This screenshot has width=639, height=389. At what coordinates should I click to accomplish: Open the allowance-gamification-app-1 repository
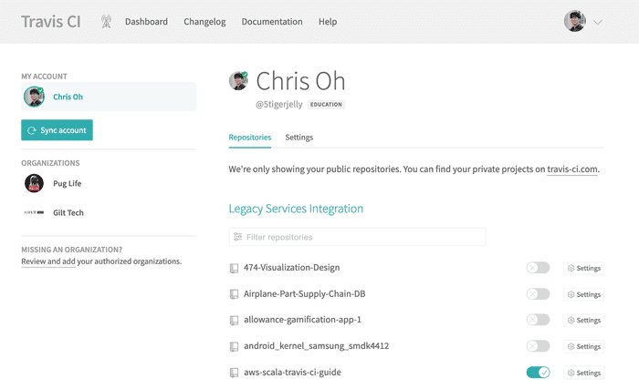point(302,320)
